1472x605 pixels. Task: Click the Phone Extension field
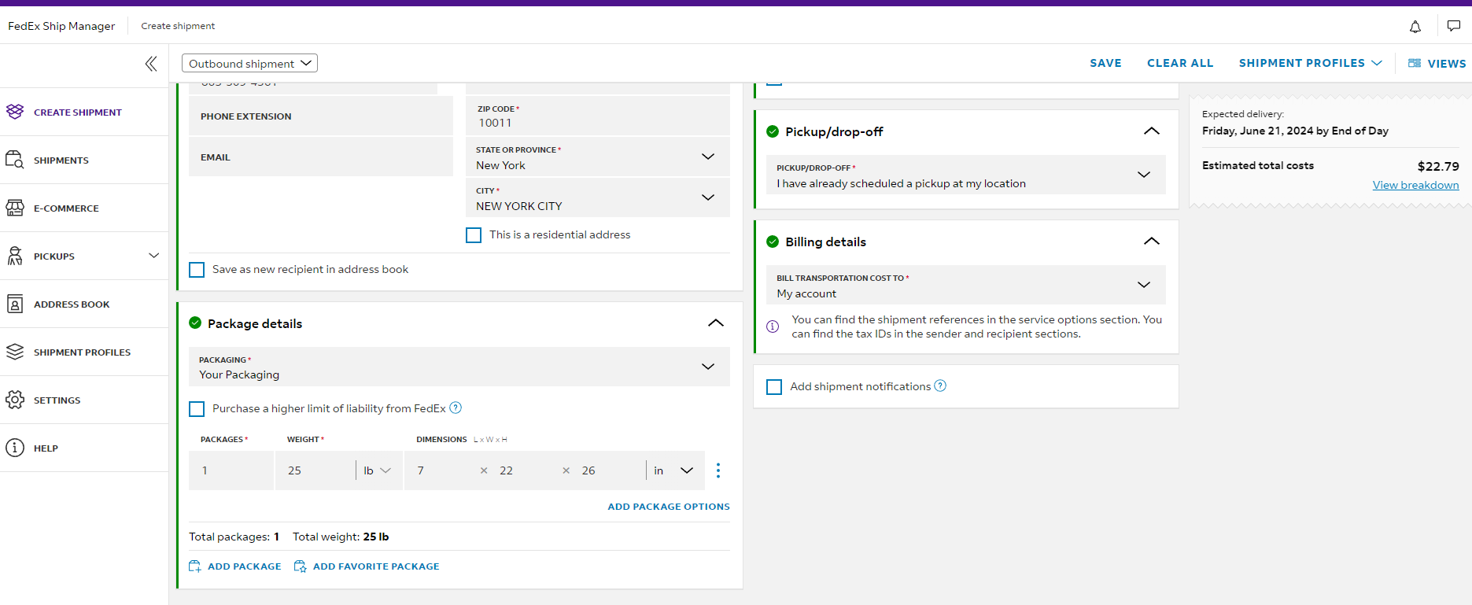click(321, 116)
